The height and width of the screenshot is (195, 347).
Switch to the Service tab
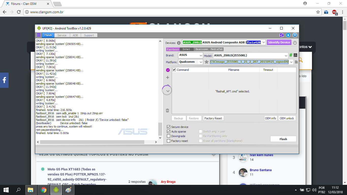[x=62, y=35]
